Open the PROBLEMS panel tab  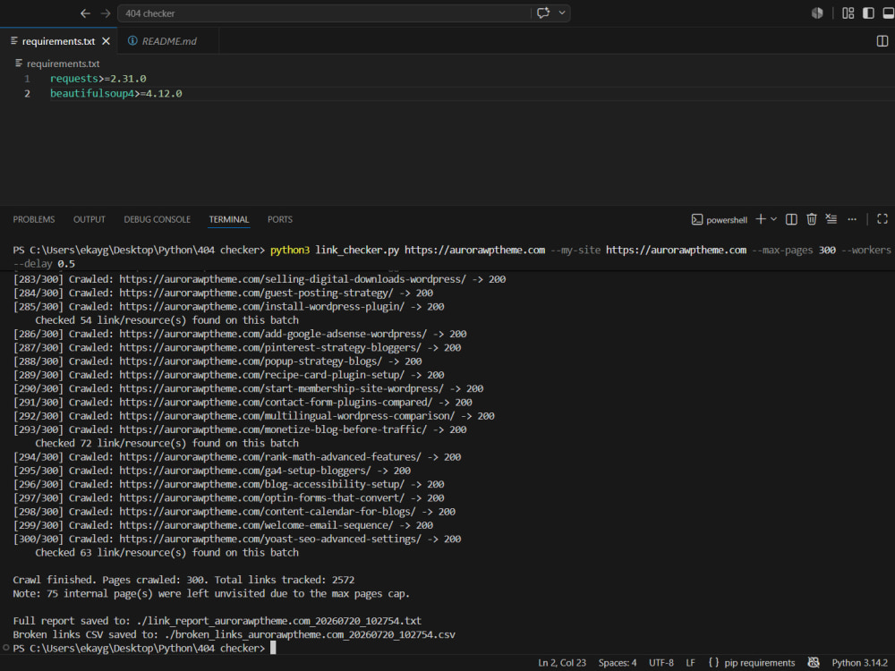pyautogui.click(x=34, y=219)
